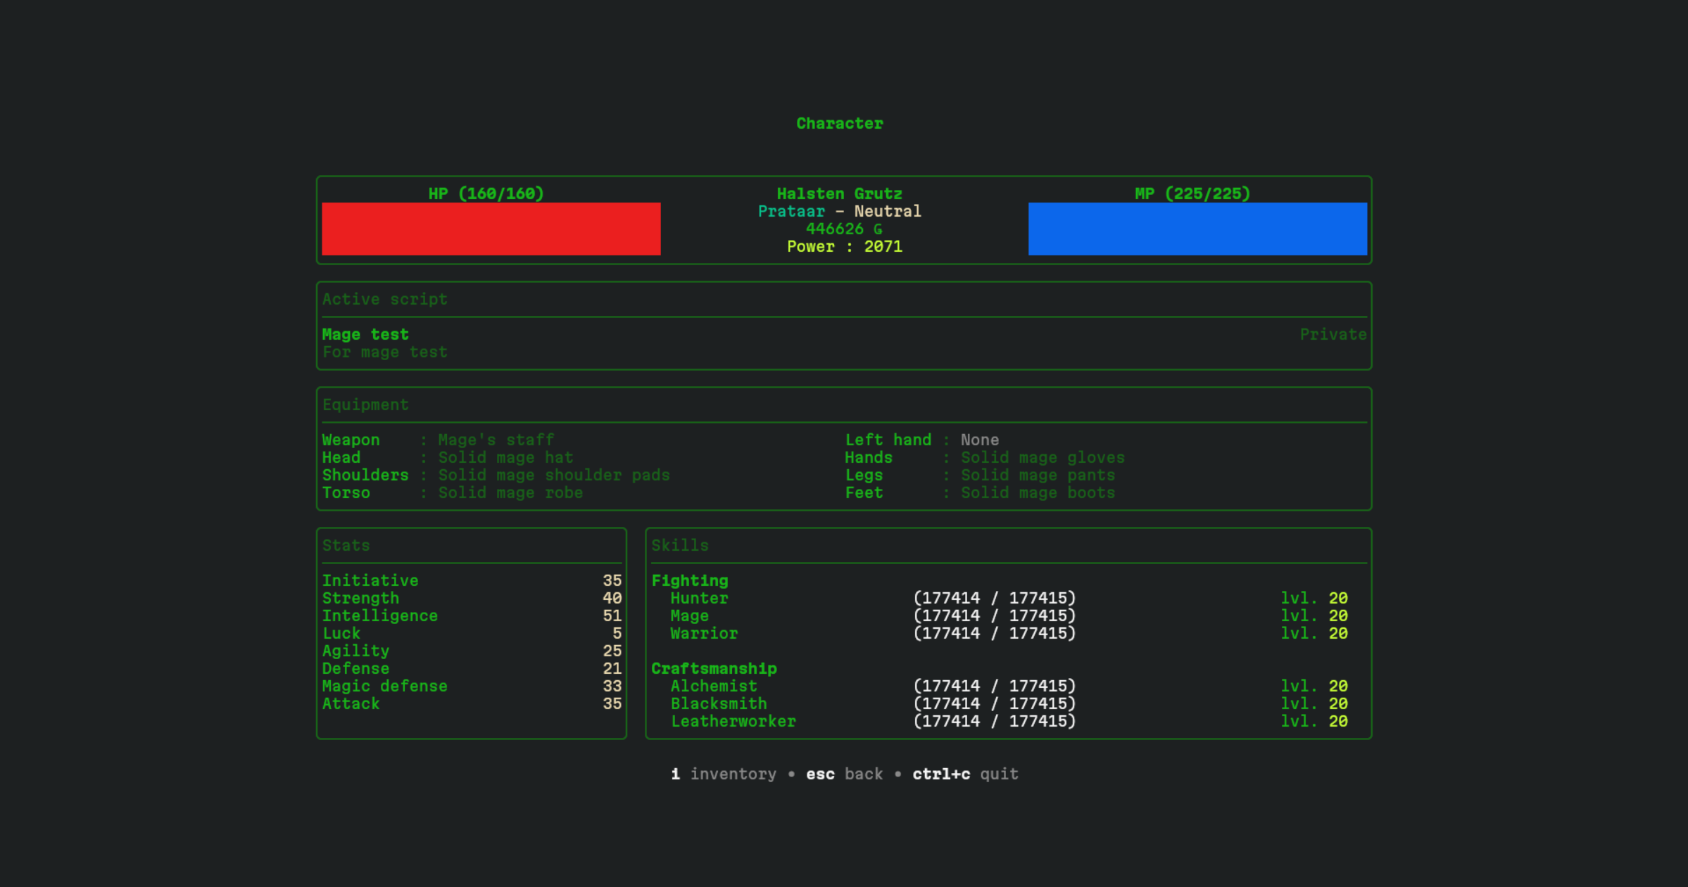This screenshot has width=1688, height=887.
Task: Select 'Solid mage shoulder pads' equipment
Action: pos(554,475)
